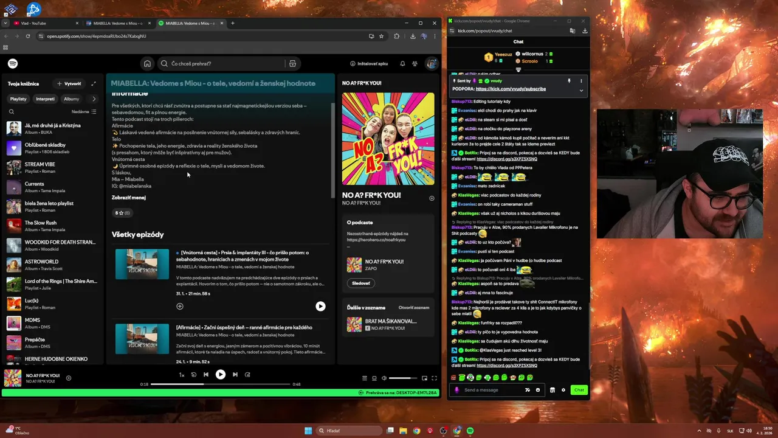Change the 1x playback speed
The width and height of the screenshot is (778, 438).
pyautogui.click(x=181, y=375)
